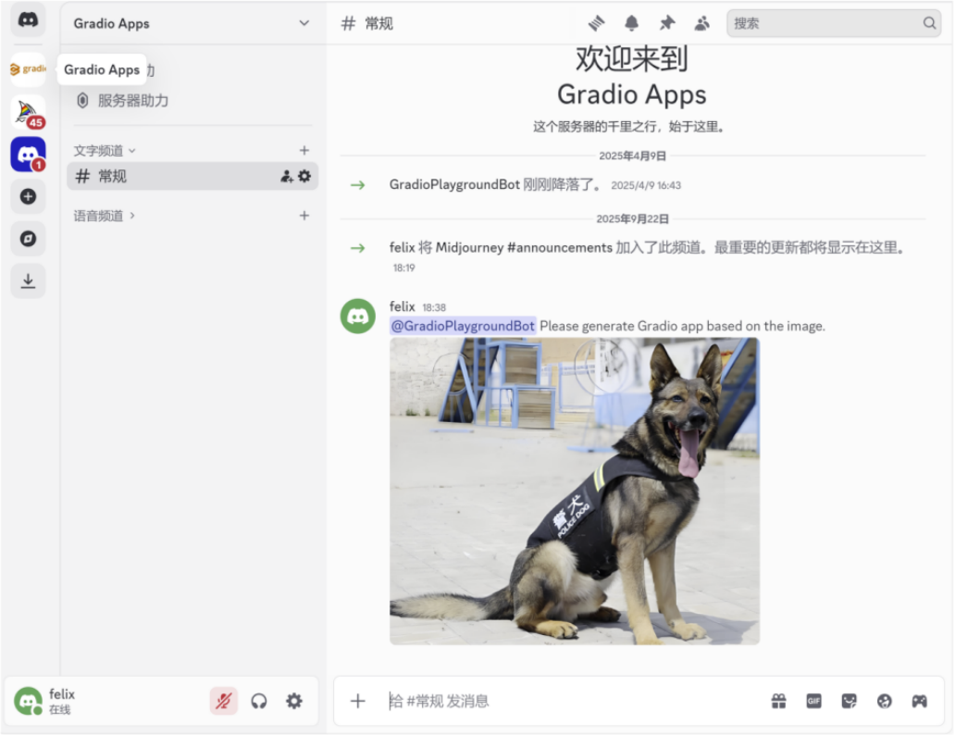
Task: Open Discord direct messages home icon
Action: click(x=28, y=20)
